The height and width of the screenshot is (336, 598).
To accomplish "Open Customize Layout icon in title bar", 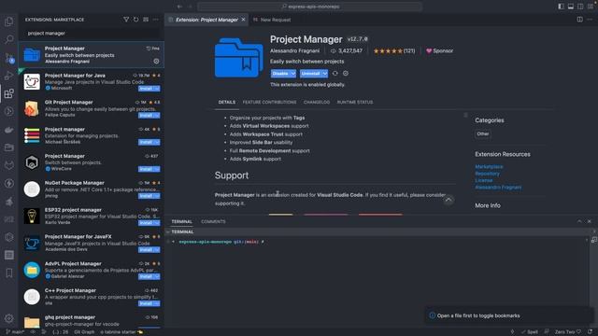I will click(x=590, y=7).
